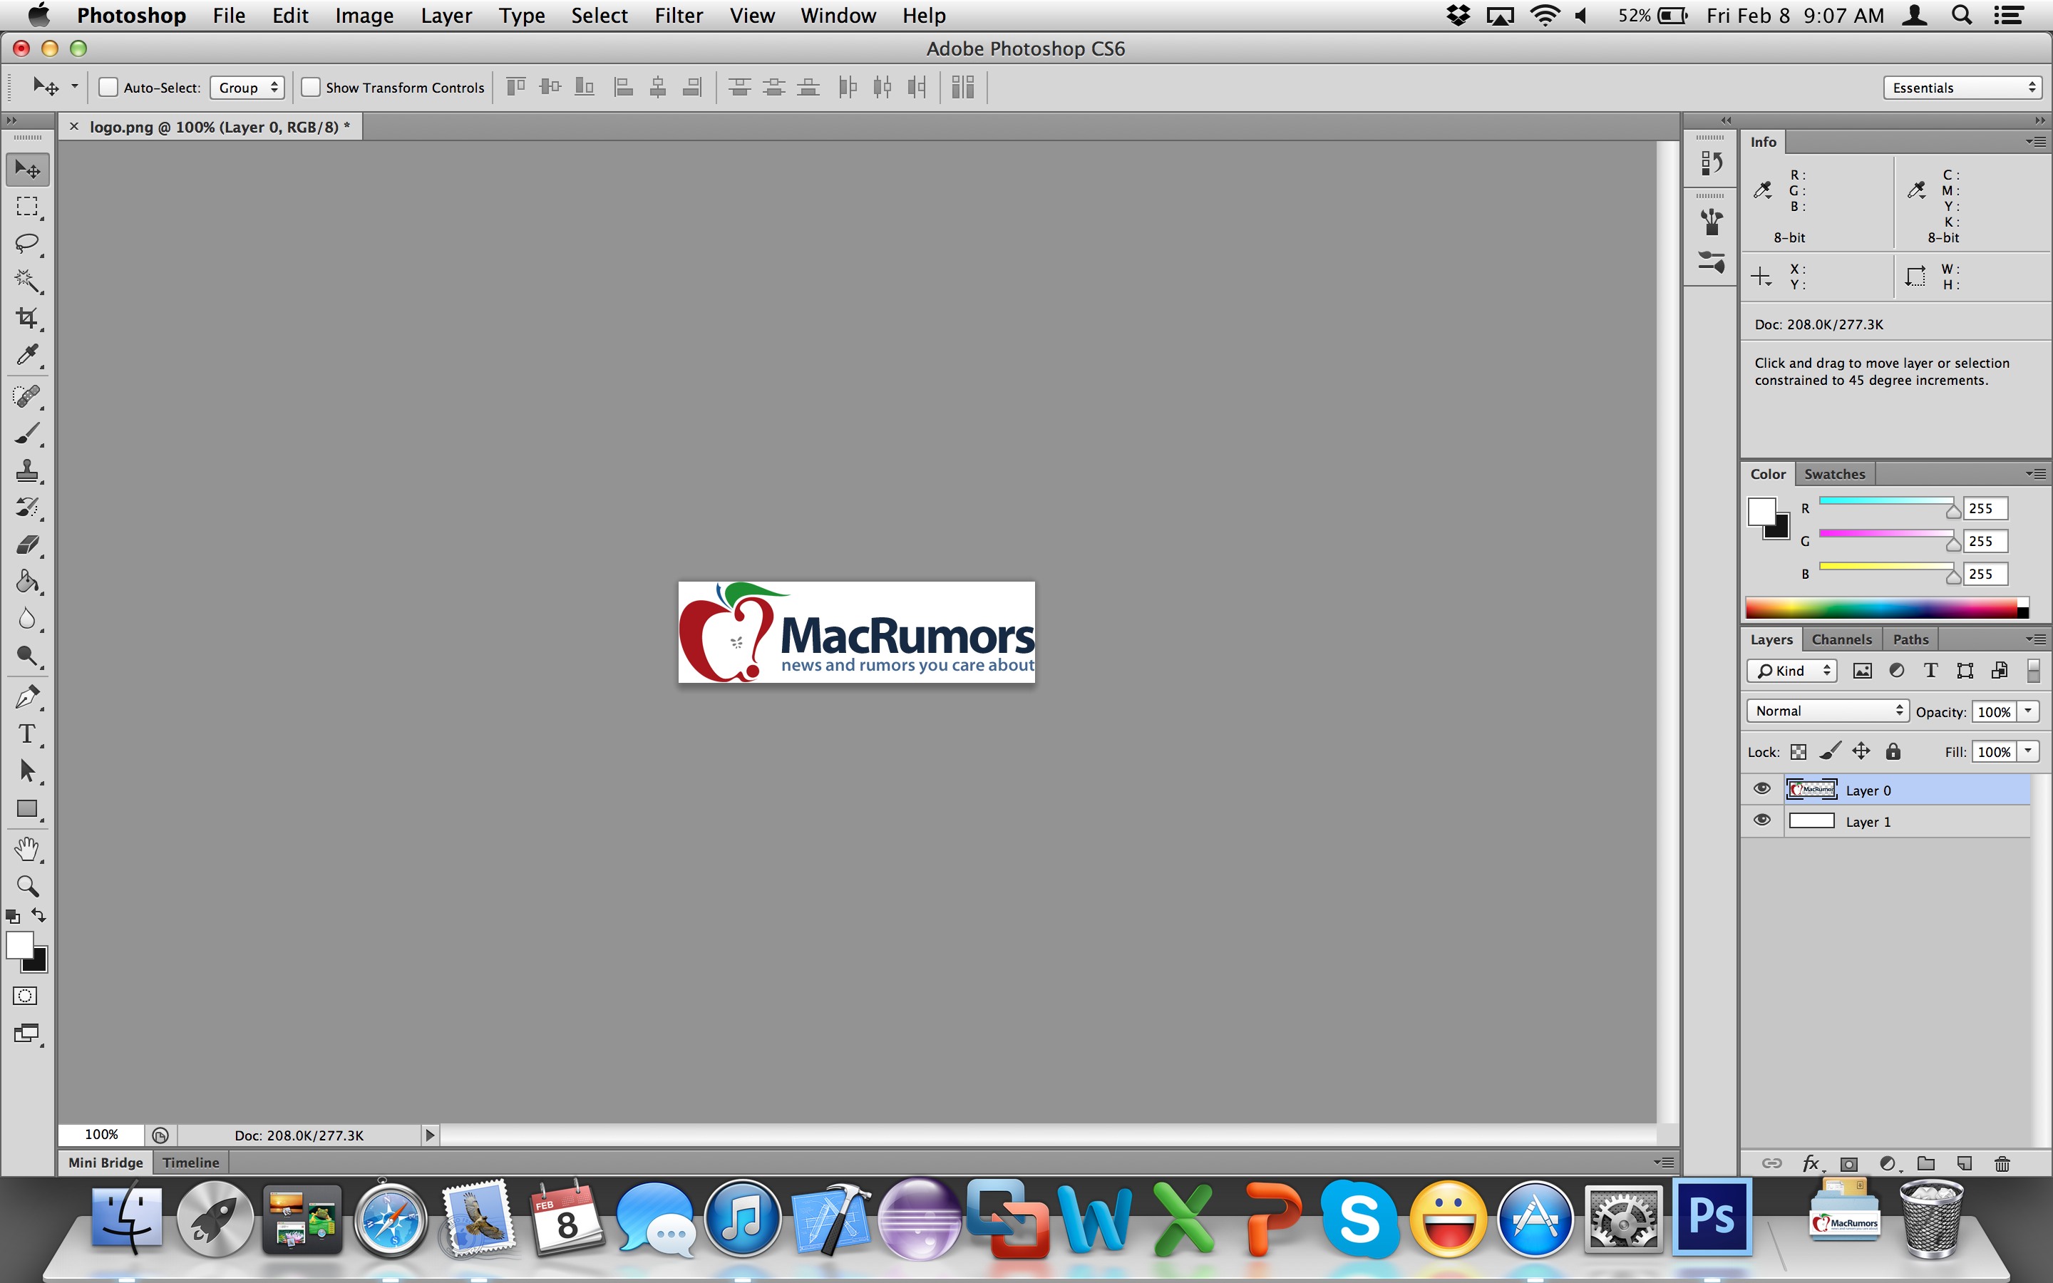Enable the Auto-Select checkbox
The image size is (2053, 1283).
[108, 88]
